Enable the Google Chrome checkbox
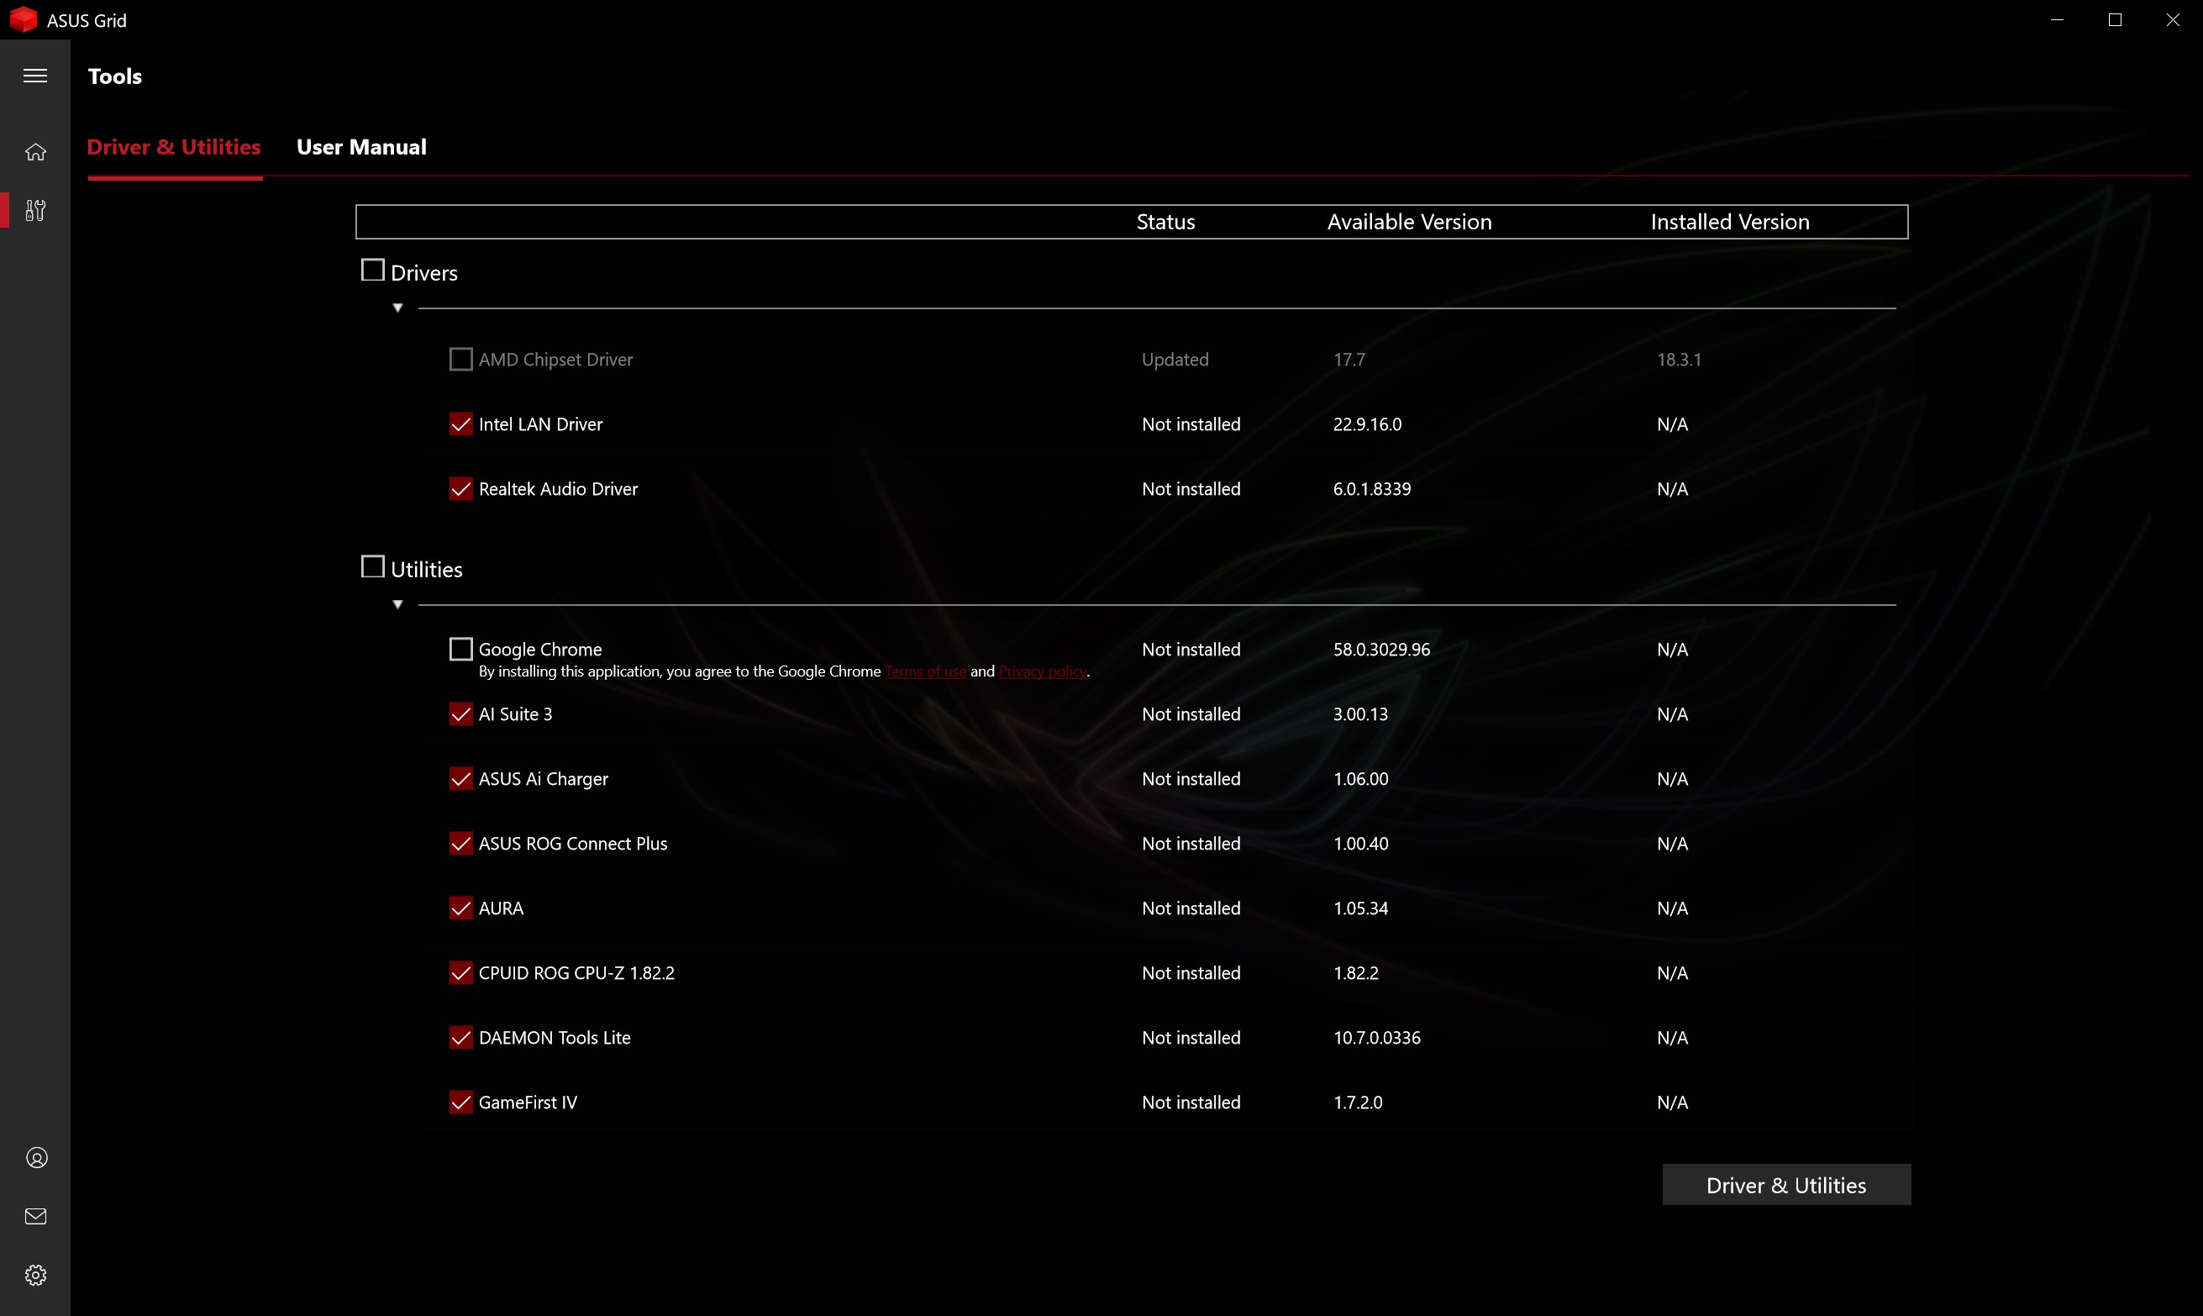The width and height of the screenshot is (2203, 1316). tap(461, 649)
